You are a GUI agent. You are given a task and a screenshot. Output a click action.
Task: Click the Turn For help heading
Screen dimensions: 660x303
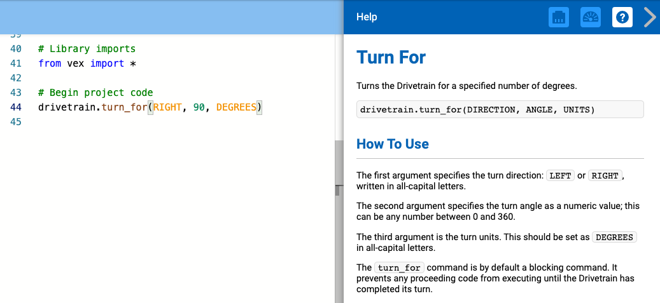coord(391,57)
